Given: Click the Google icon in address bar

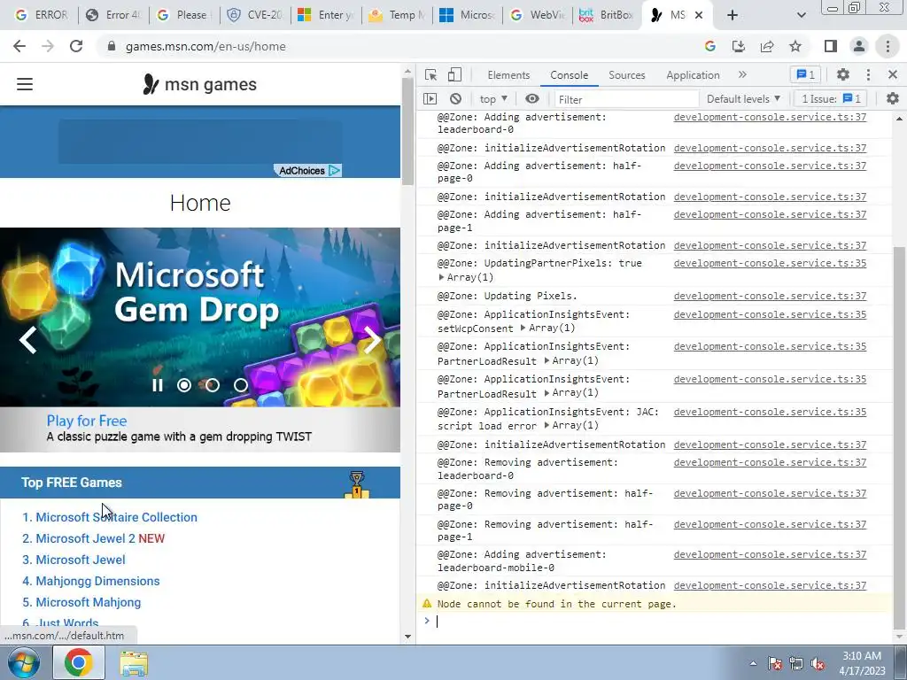Looking at the screenshot, I should 709,46.
